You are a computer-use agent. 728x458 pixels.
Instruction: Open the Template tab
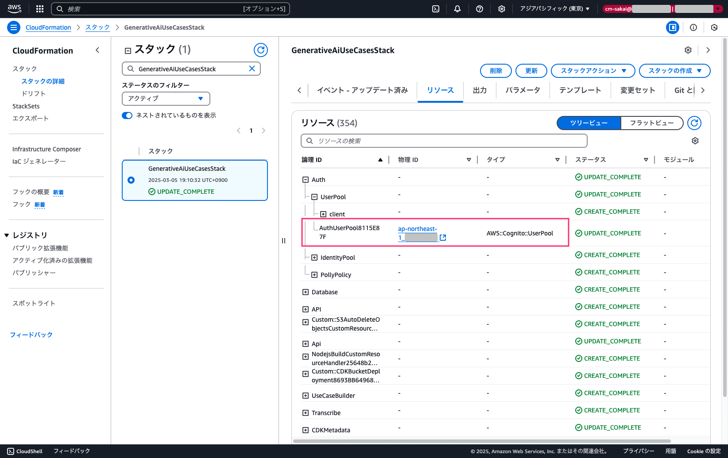point(580,90)
